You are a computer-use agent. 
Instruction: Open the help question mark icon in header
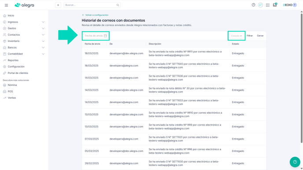pos(253,5)
